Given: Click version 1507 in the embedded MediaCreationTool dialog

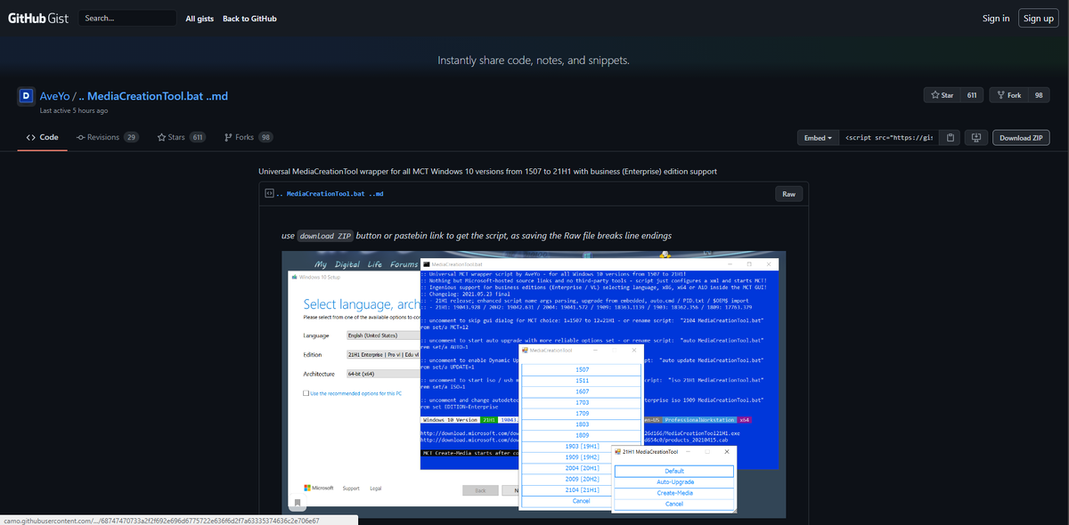Looking at the screenshot, I should tap(582, 369).
